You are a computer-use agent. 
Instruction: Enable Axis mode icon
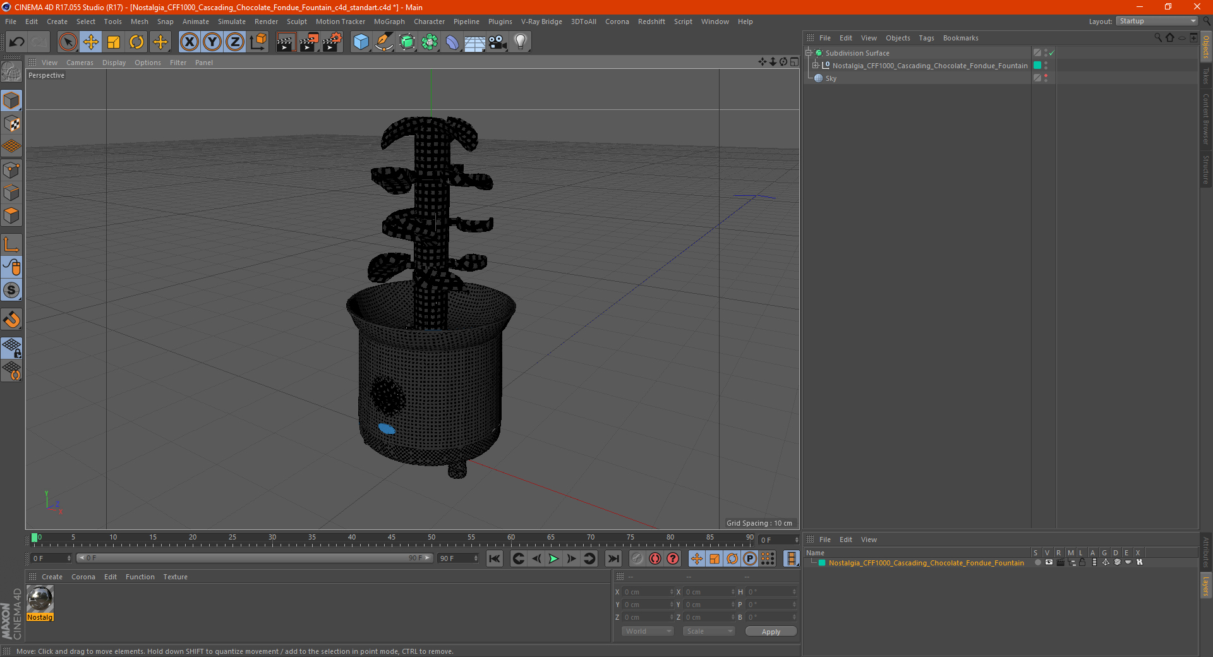12,244
